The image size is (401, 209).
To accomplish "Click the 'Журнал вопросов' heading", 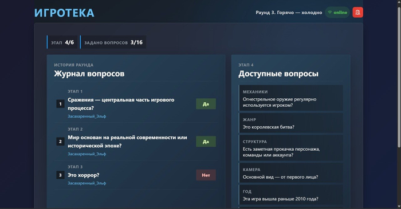I will 89,74.
